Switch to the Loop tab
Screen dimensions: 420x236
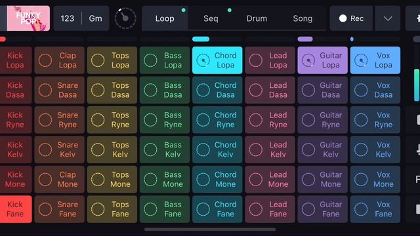[x=165, y=18]
